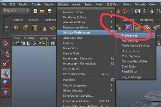Expand Saved Layouts submenu
The width and height of the screenshot is (161, 107).
(86, 90)
